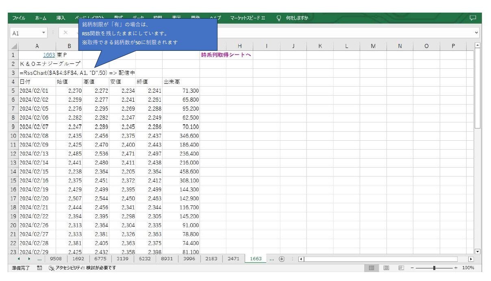The image size is (491, 281).
Task: Click the horizontal scrollbar right arrow
Action: coord(471,259)
